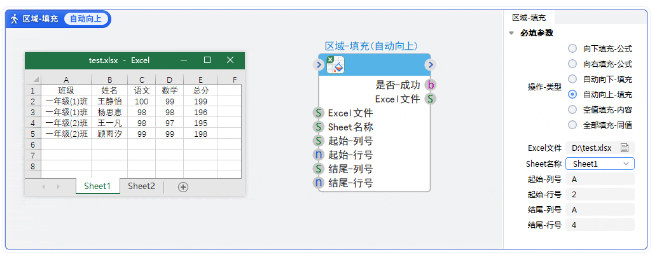Click the cell containing 王静怡

click(x=109, y=101)
